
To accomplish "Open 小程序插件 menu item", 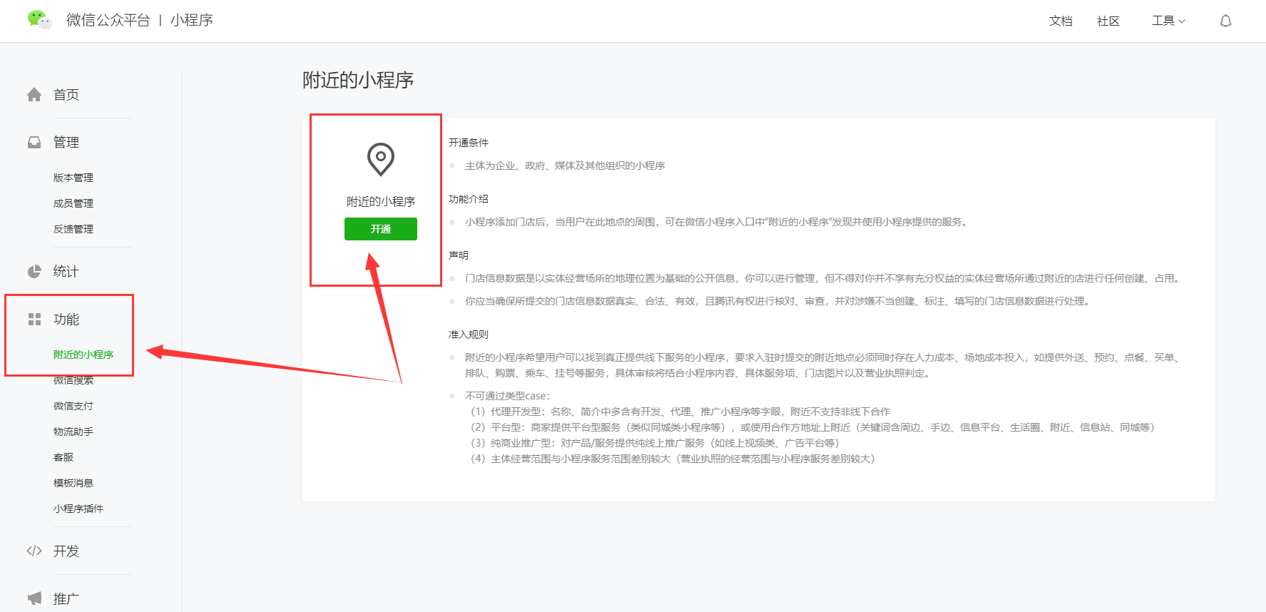I will point(78,509).
